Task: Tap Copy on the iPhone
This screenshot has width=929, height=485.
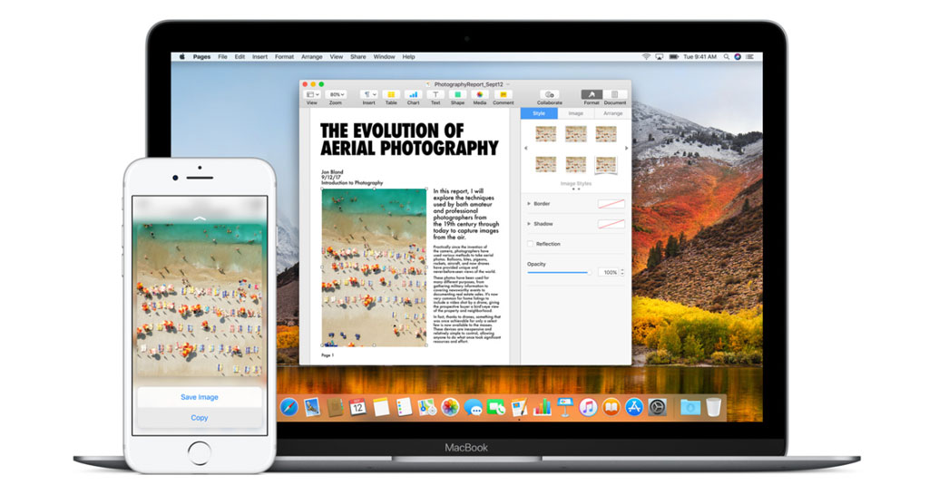Action: tap(200, 418)
